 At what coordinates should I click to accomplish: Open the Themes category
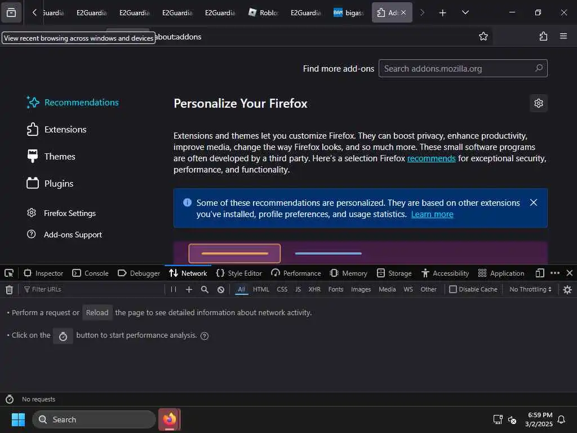(x=51, y=157)
